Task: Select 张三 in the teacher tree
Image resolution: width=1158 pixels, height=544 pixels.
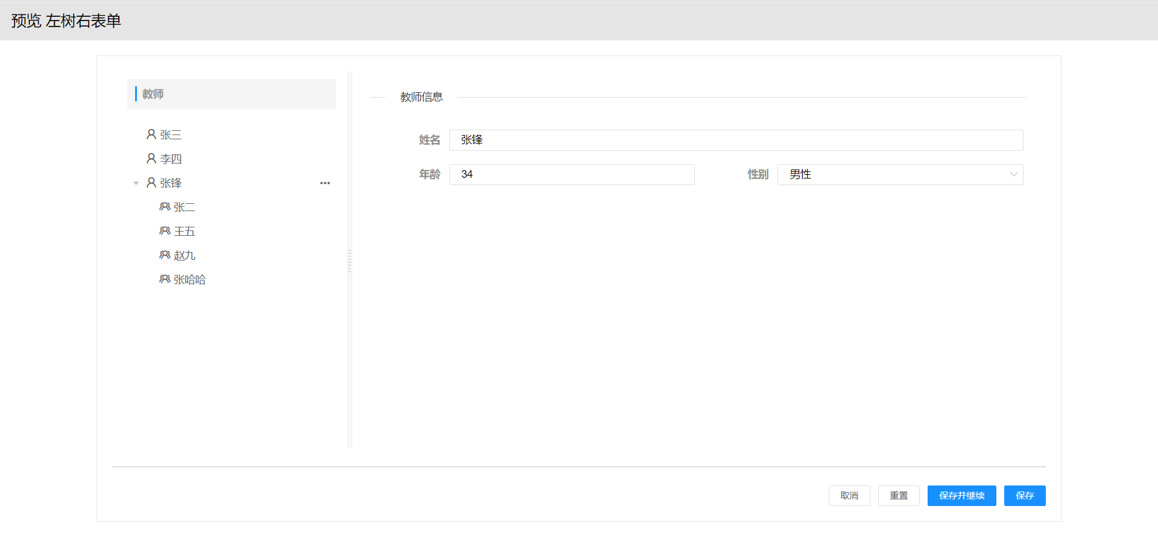Action: (x=171, y=134)
